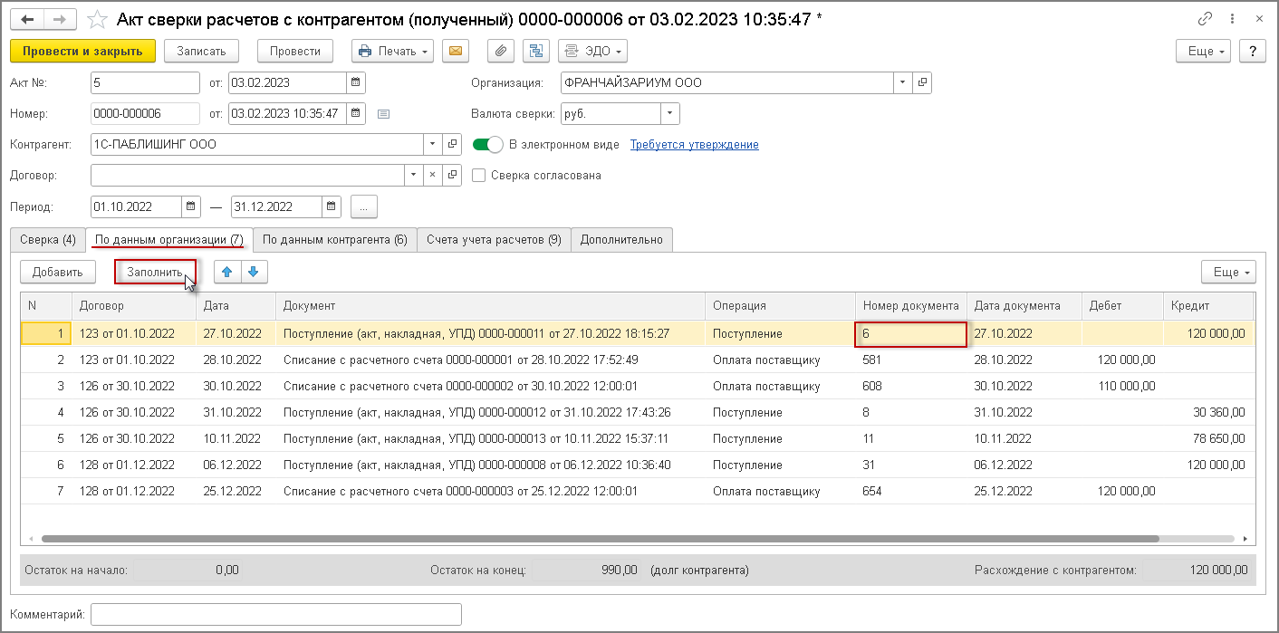Switch to 'По данным контрагента (6)' tab
This screenshot has width=1279, height=633.
(x=334, y=240)
